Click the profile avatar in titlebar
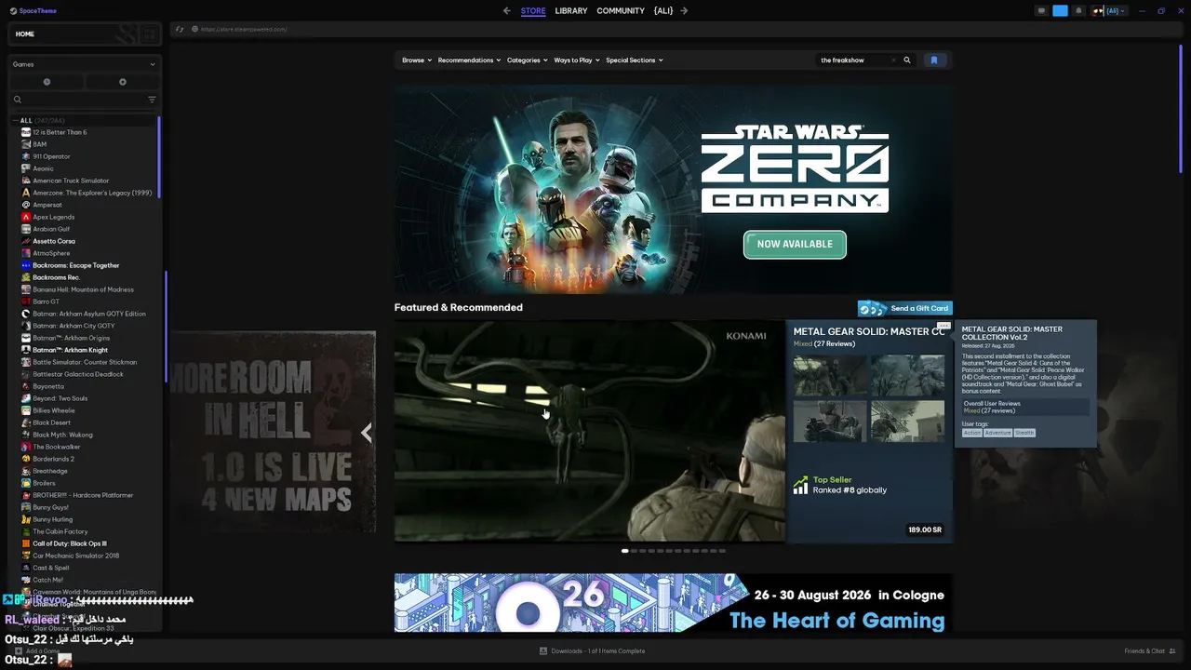1191x670 pixels. (1098, 11)
